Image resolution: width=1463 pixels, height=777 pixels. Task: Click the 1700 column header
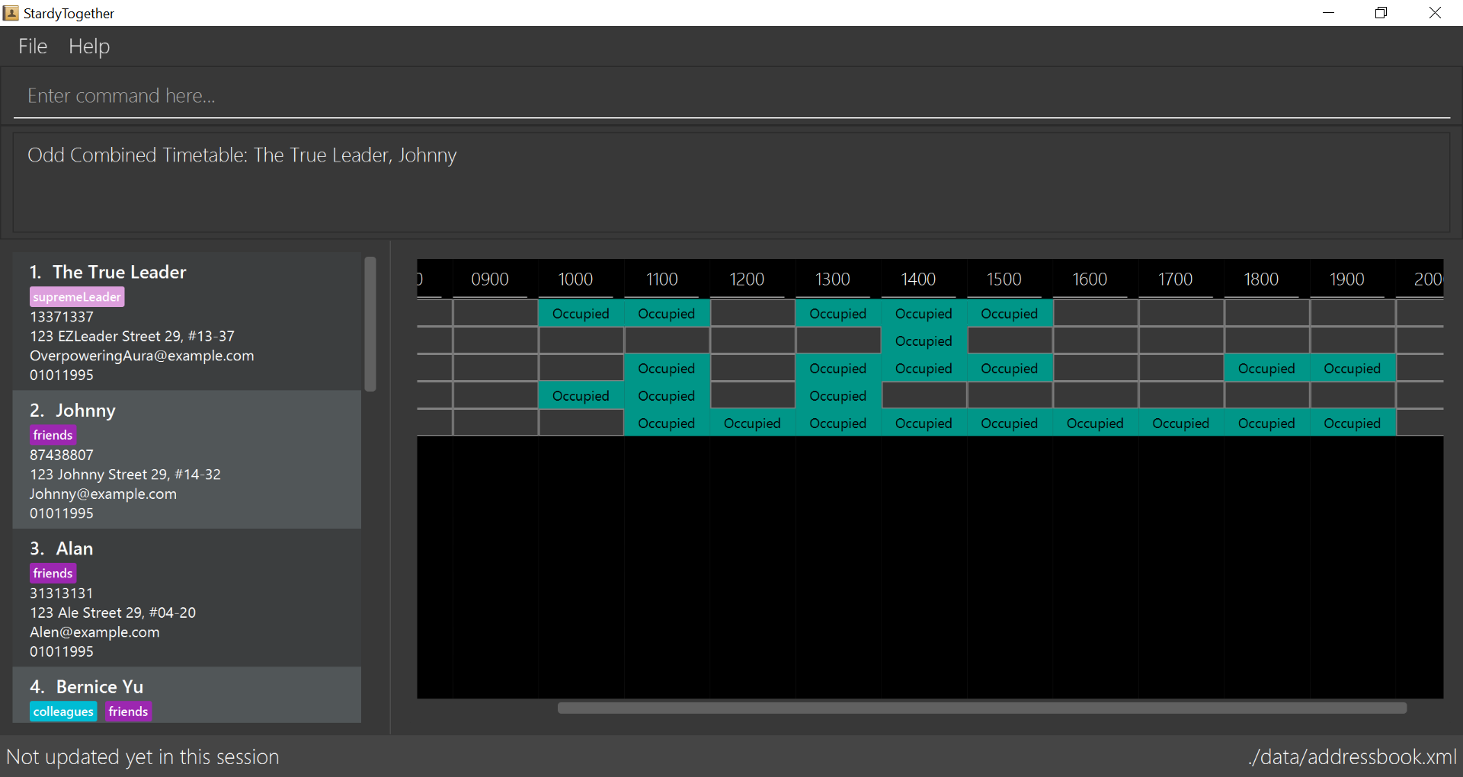click(x=1176, y=280)
